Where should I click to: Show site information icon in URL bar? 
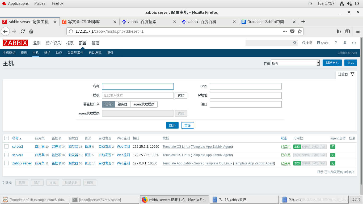(x=71, y=31)
